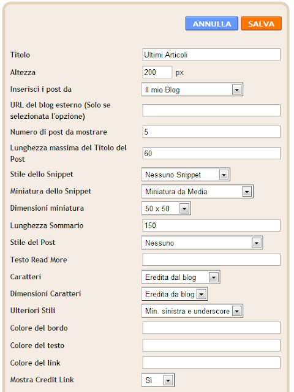294x392 pixels.
Task: Click the Lunghezza Sommario field
Action: pos(211,225)
